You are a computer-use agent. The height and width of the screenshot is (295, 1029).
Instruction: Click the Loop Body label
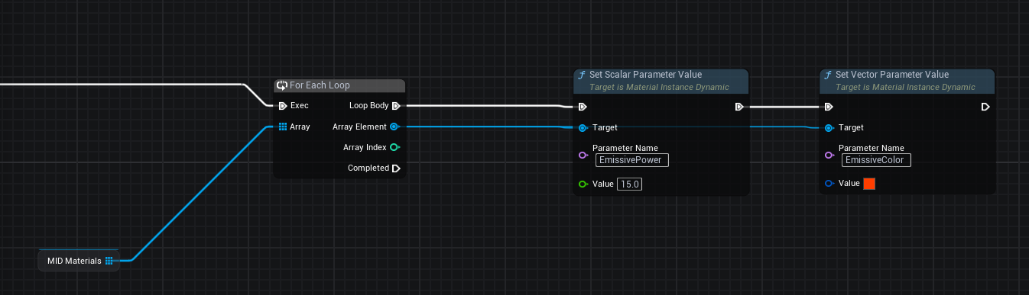pyautogui.click(x=369, y=106)
